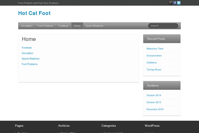Open the October 2014 sidebar archive
The width and height of the screenshot is (199, 133).
pos(154,95)
